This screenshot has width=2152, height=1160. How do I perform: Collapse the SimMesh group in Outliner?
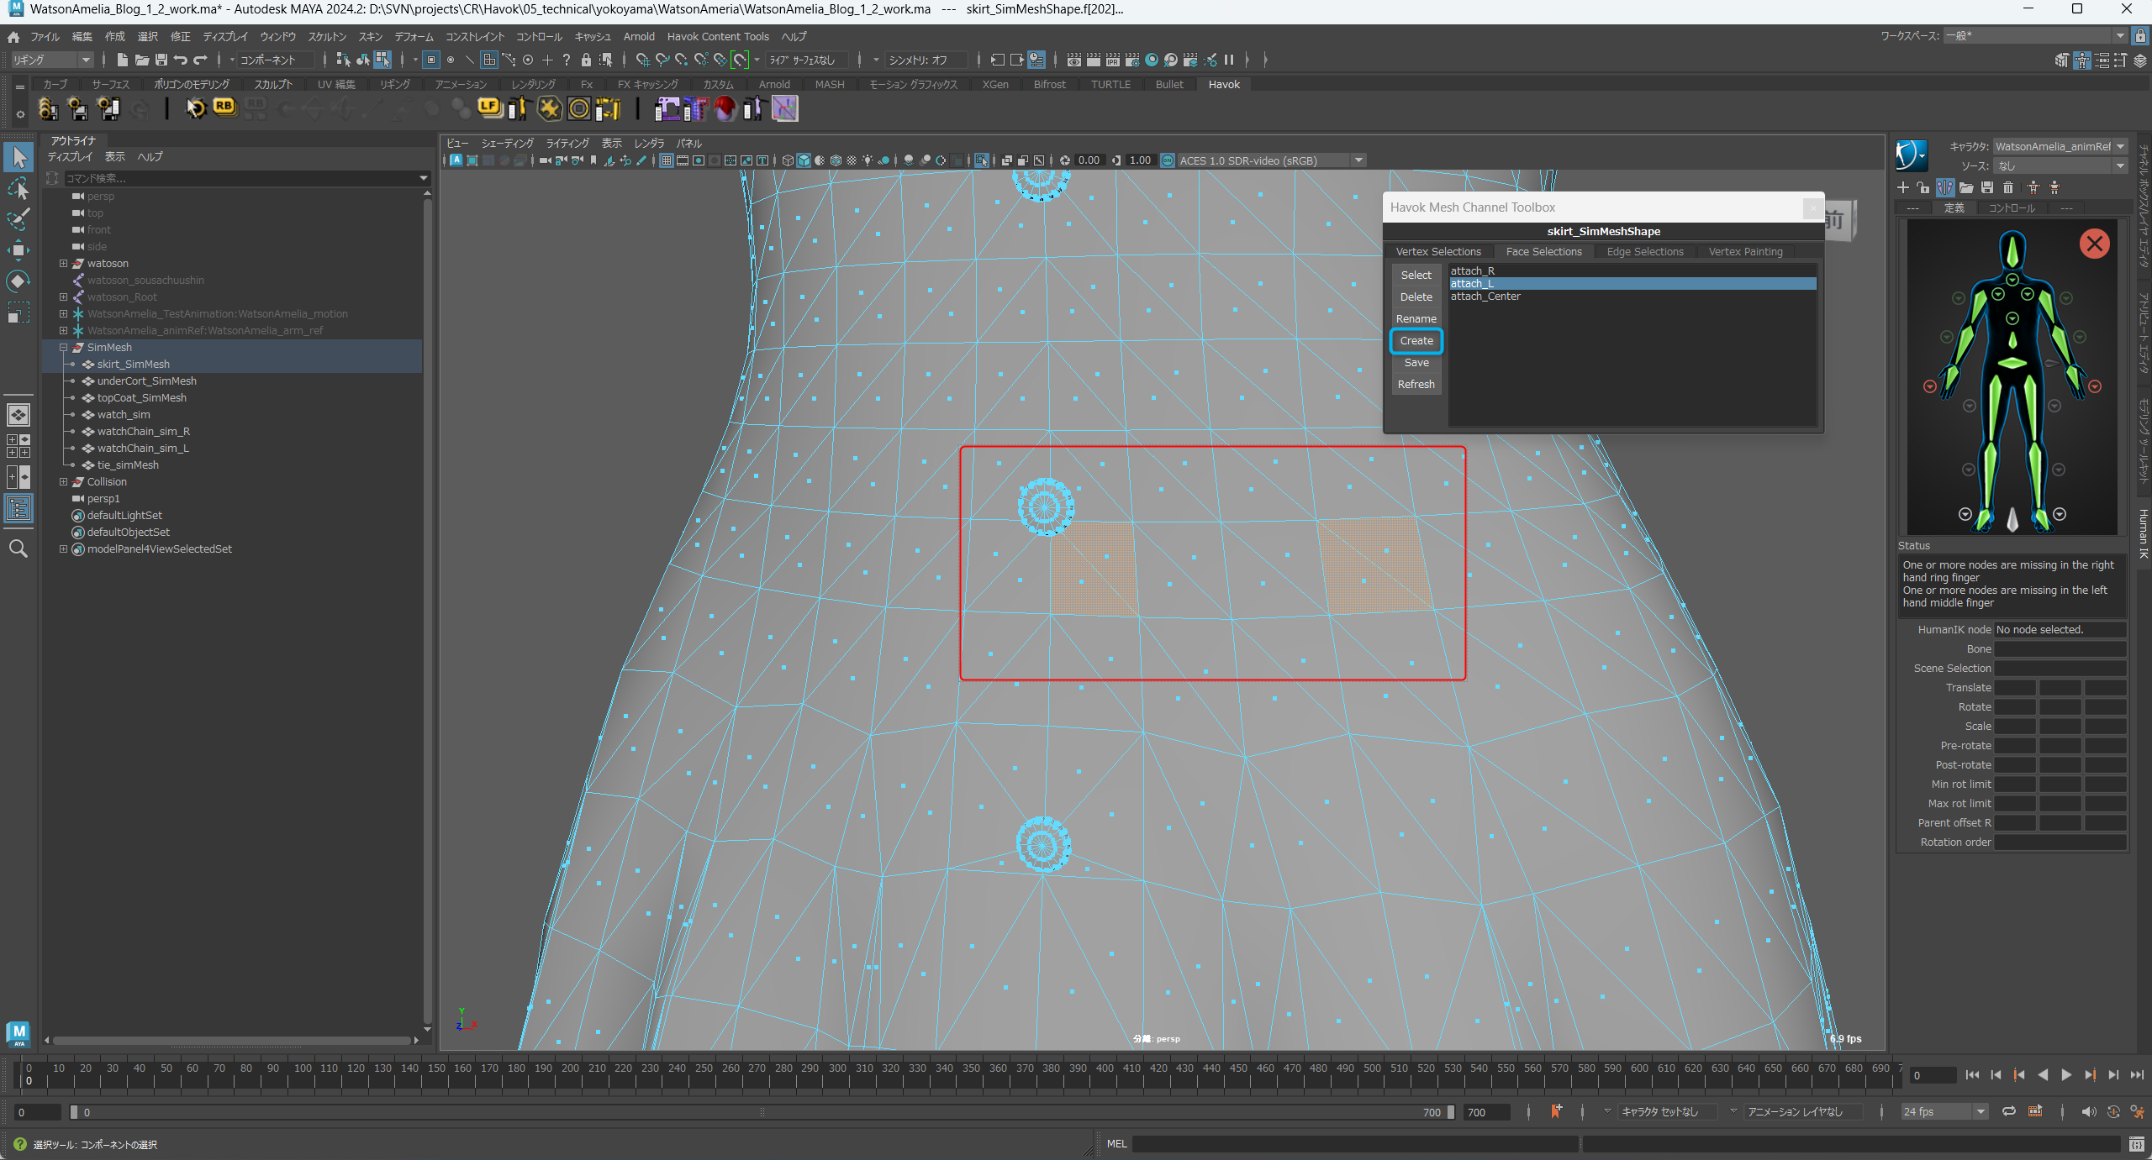point(63,347)
